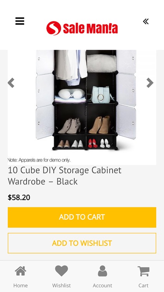This screenshot has height=292, width=164.
Task: Click the ADD TO WISHLIST button
Action: tap(82, 243)
